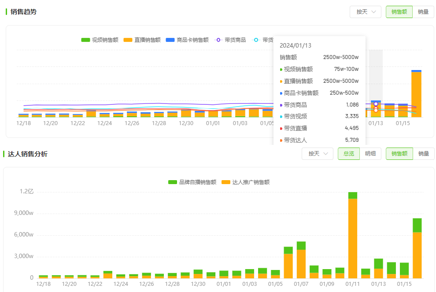Switch 销售趋势 chart to 销售额
This screenshot has width=436, height=292.
399,12
